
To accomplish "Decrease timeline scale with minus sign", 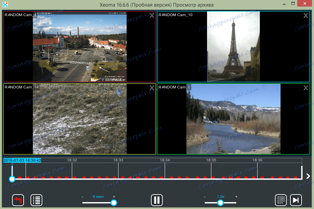I will (82, 197).
